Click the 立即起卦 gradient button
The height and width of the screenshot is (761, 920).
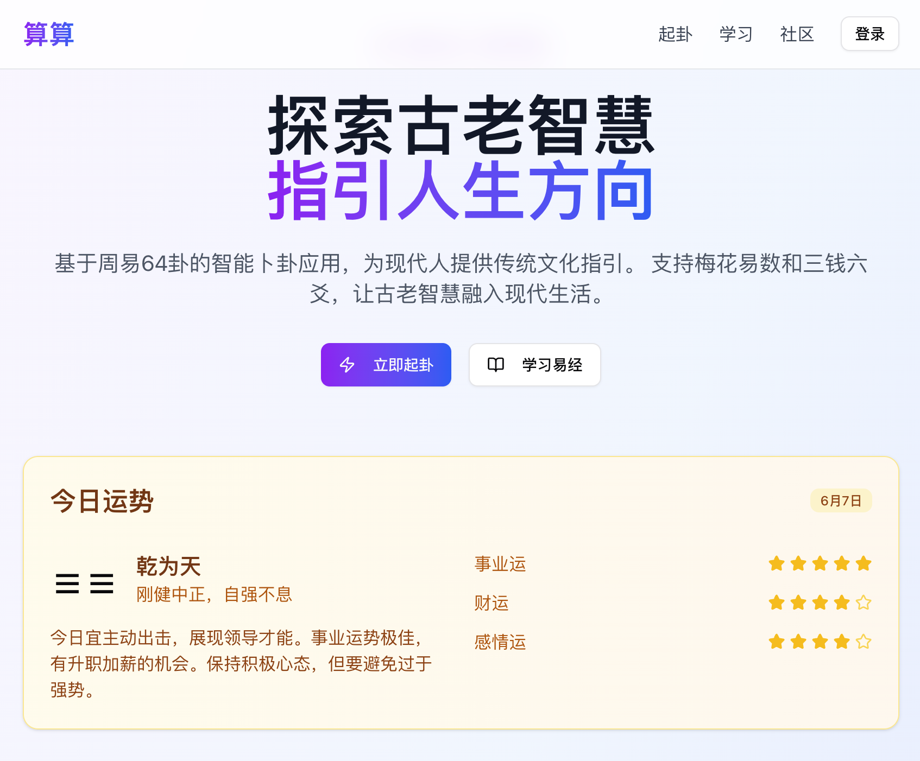[x=386, y=365]
